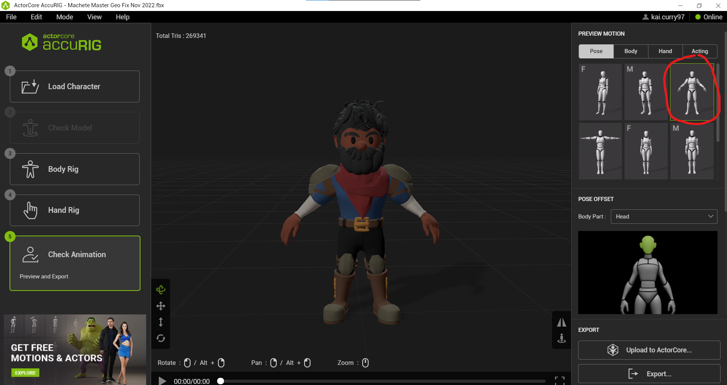Play the preview motion

(x=162, y=381)
